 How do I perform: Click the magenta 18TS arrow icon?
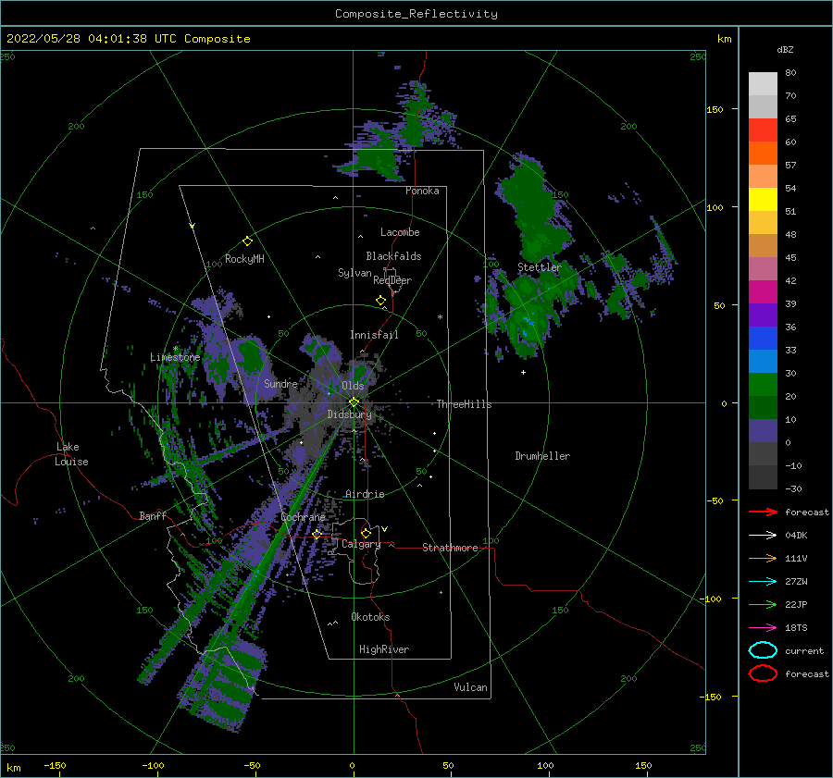click(x=763, y=628)
